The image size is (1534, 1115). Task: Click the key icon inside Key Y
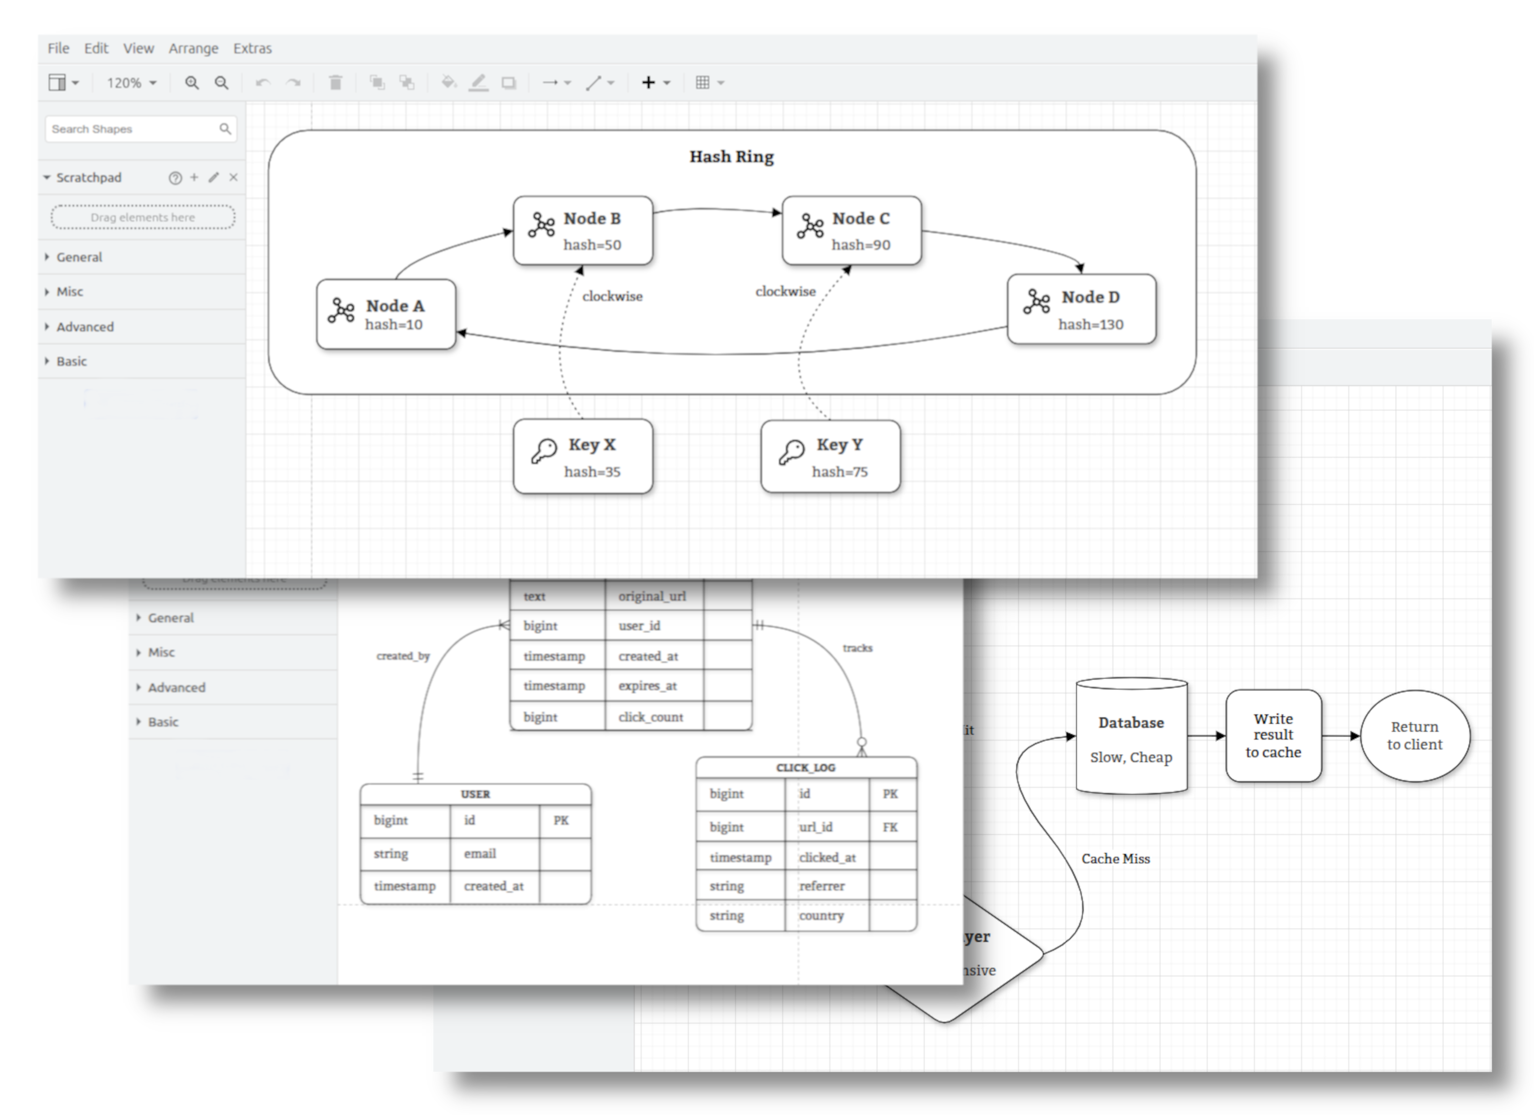[x=792, y=452]
